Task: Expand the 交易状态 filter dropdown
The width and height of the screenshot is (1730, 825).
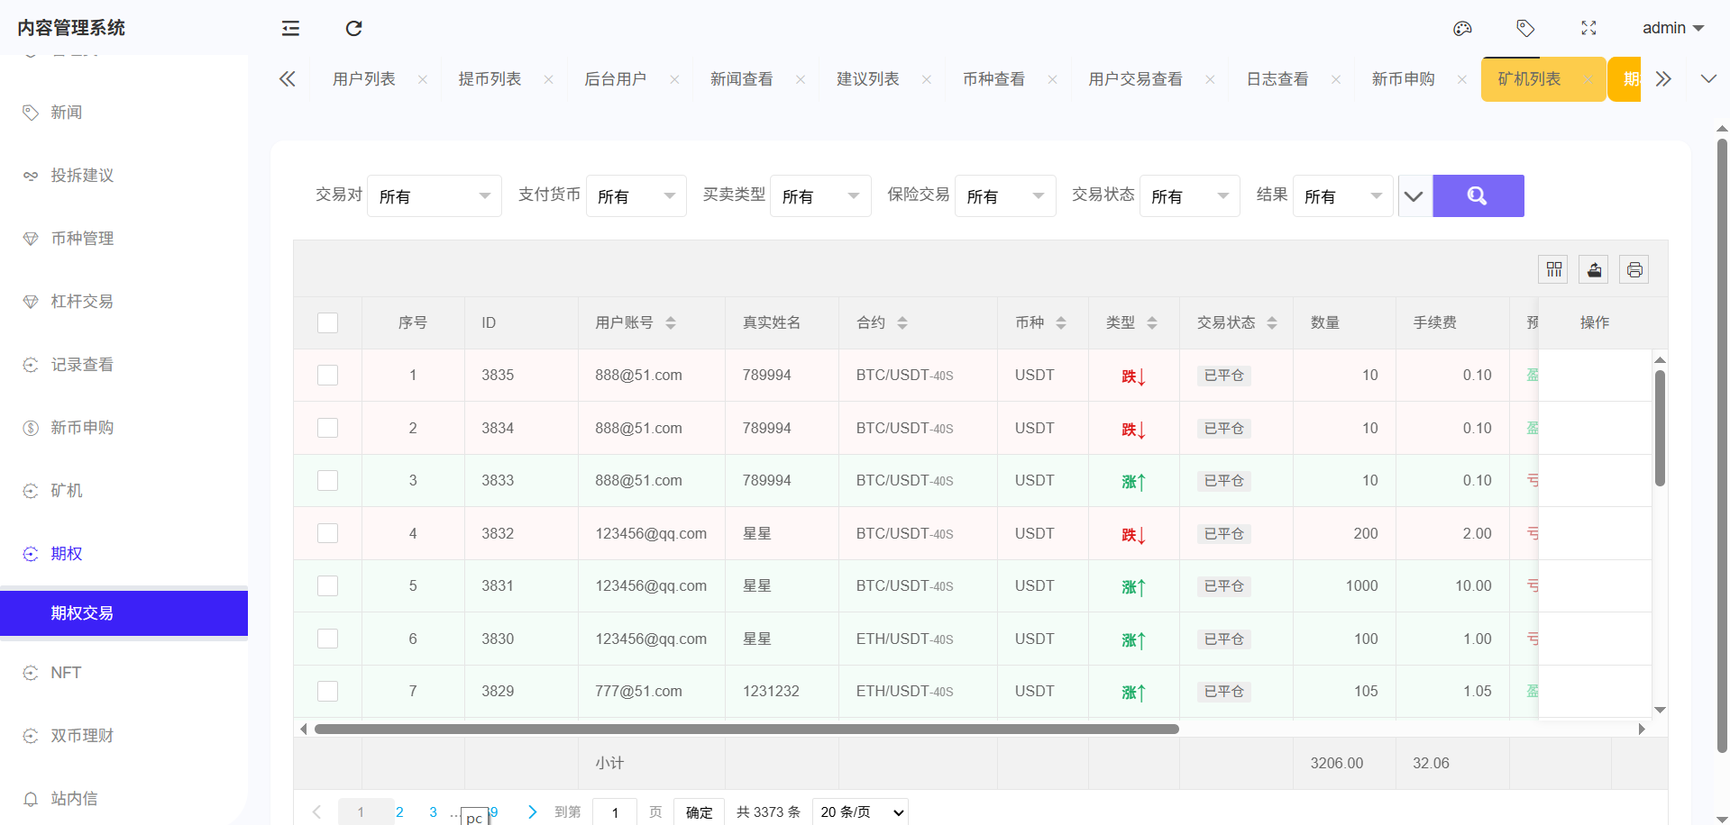Action: coord(1189,195)
